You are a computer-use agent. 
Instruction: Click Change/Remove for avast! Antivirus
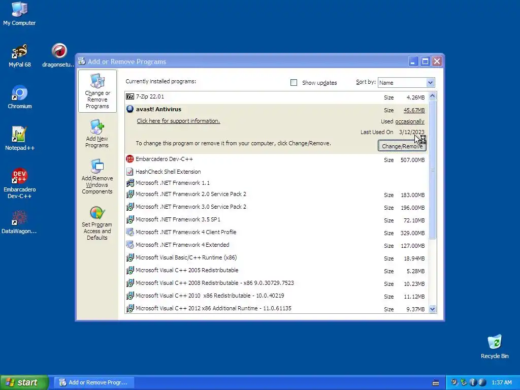pyautogui.click(x=402, y=146)
